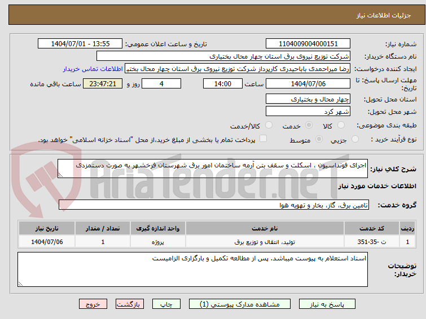Click the توضیحات خریدار label
The height and width of the screenshot is (319, 426).
(x=402, y=269)
